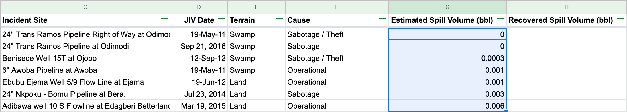
Task: Select 'Adibawa well 10 S Flowline' cell
Action: (x=85, y=106)
